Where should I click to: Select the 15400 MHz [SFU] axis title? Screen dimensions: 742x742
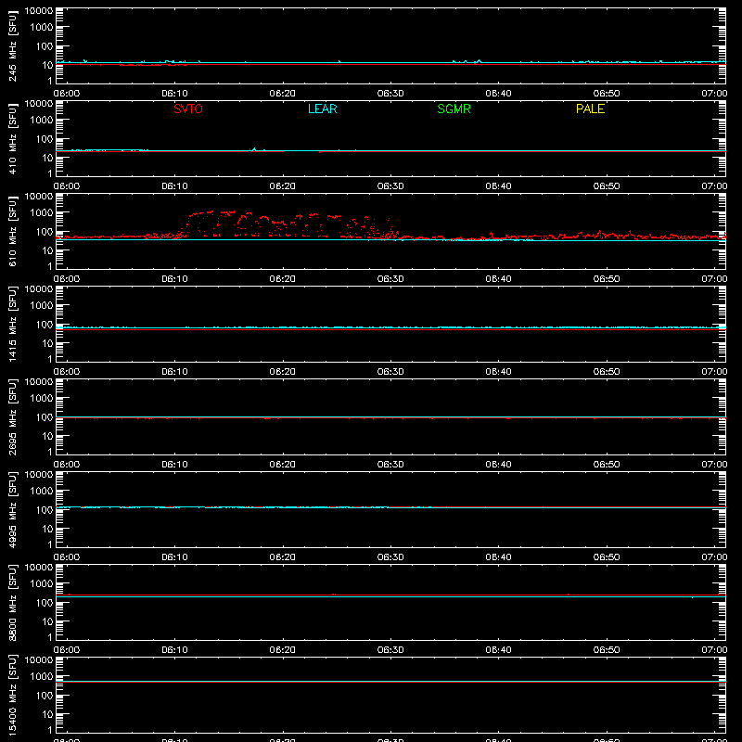point(12,695)
